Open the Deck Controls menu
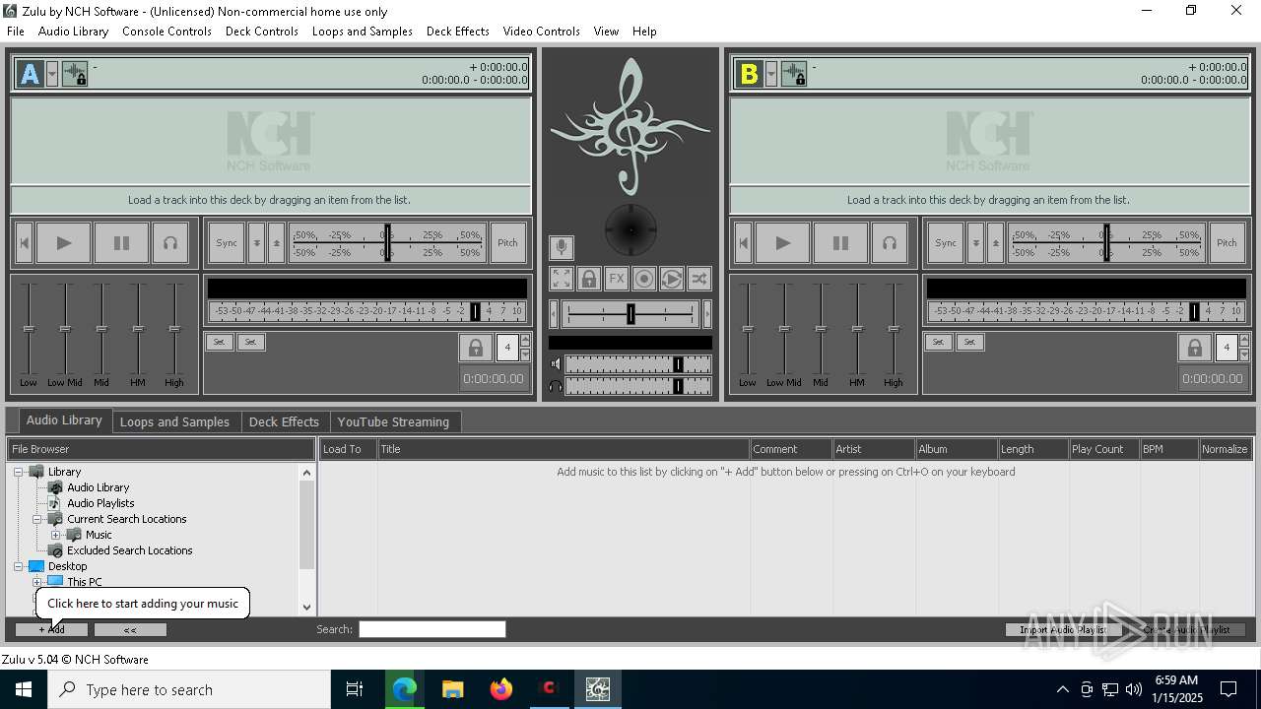The image size is (1261, 709). (x=261, y=32)
